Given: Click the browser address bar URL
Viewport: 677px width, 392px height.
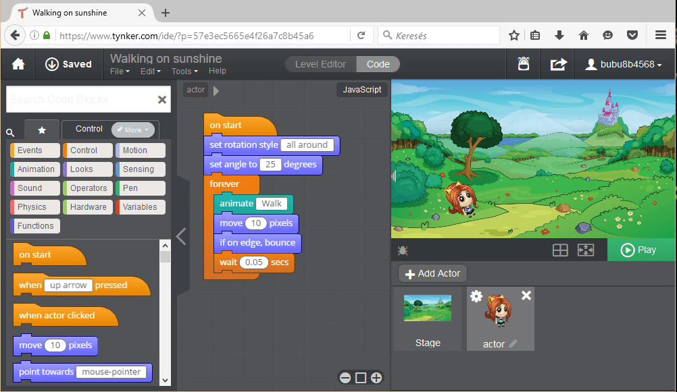Looking at the screenshot, I should (186, 36).
